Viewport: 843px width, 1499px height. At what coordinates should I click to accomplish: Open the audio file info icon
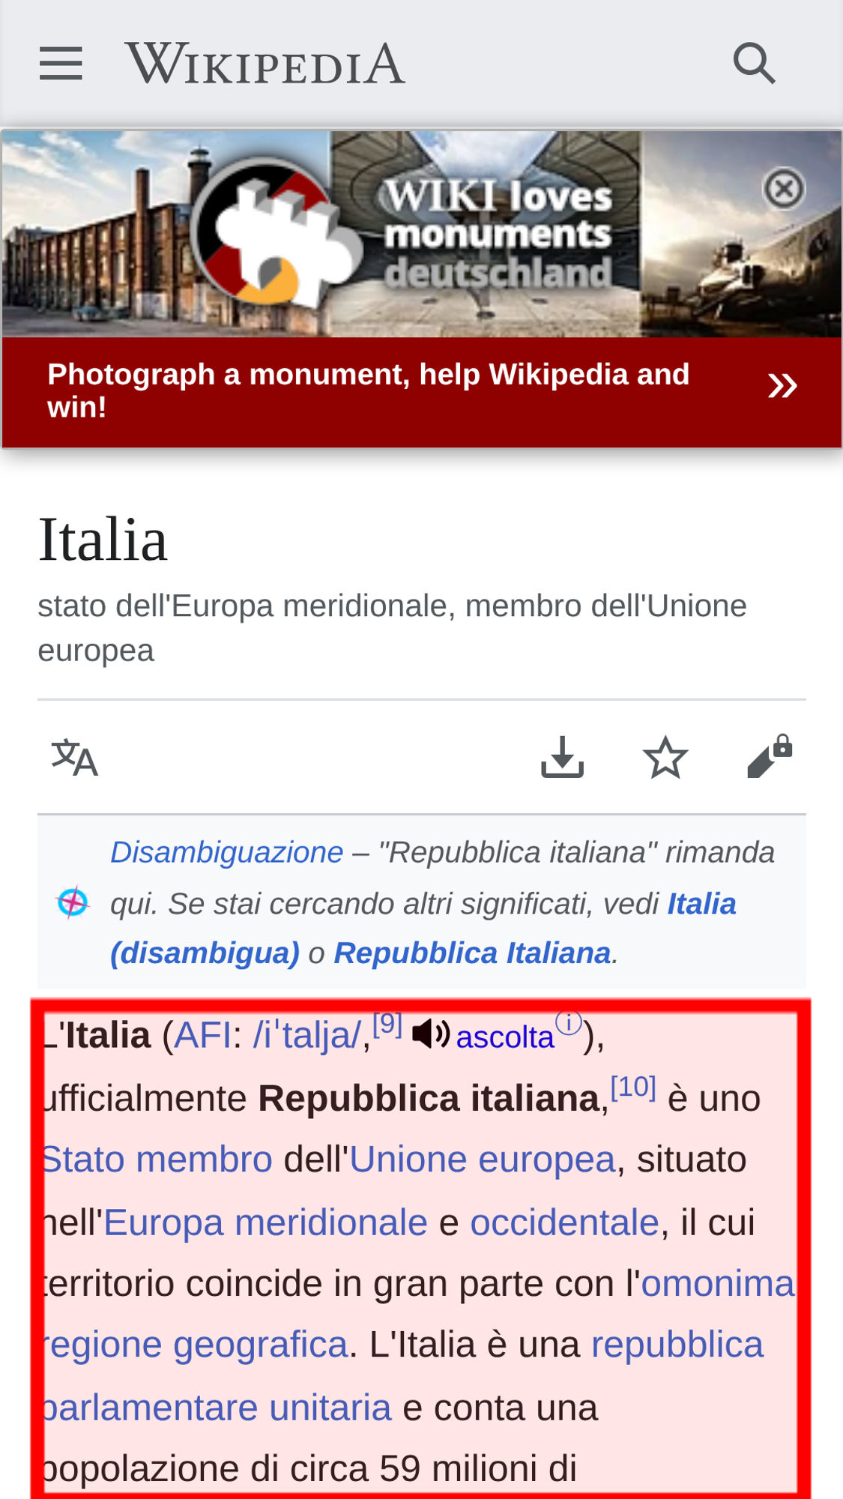[569, 1022]
